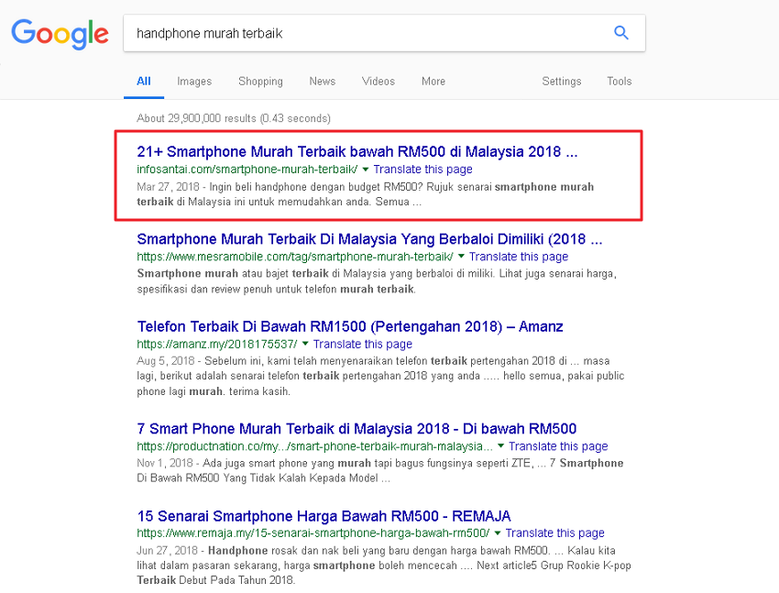Open search Settings menu
The width and height of the screenshot is (779, 593).
click(562, 81)
